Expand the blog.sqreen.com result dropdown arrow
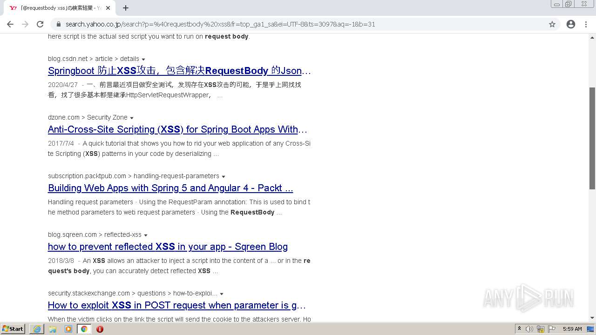 (146, 235)
